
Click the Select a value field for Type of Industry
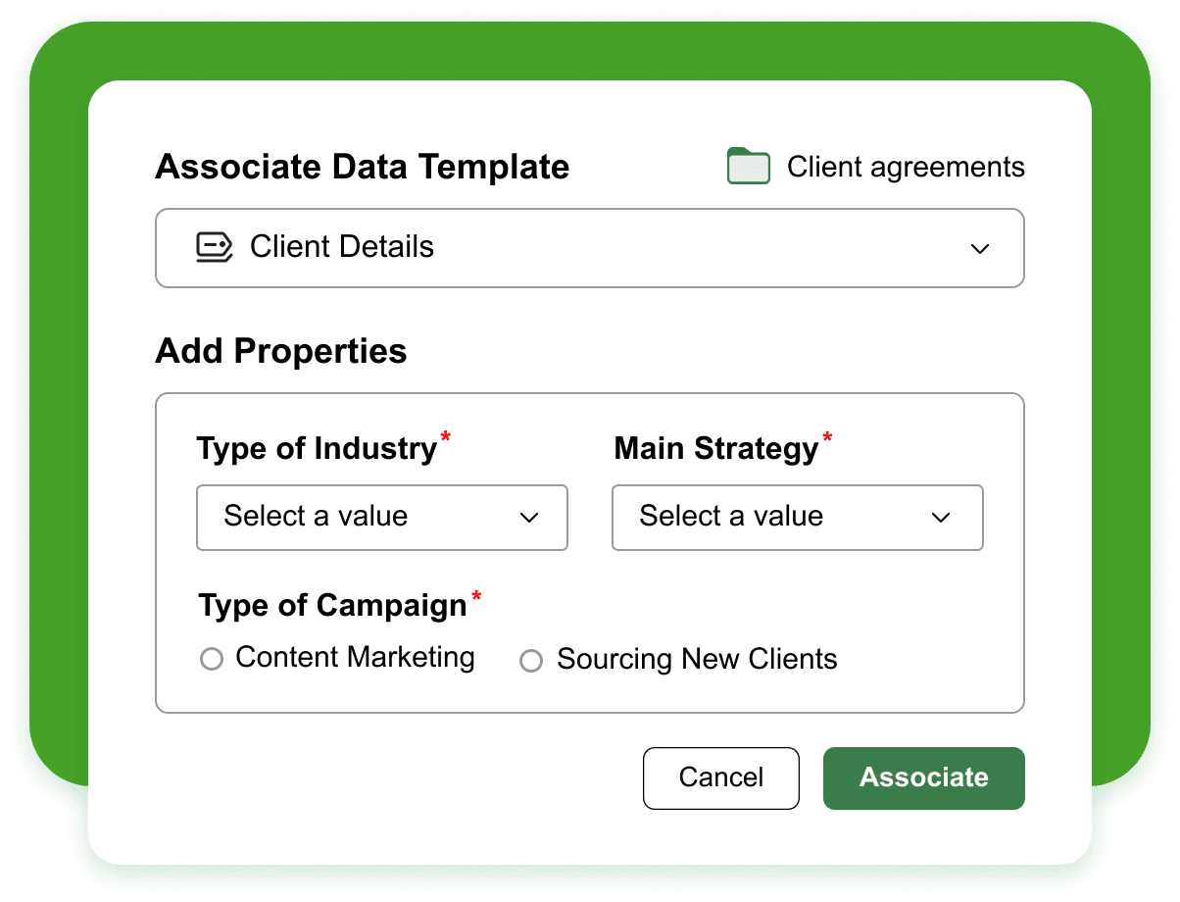pos(382,518)
